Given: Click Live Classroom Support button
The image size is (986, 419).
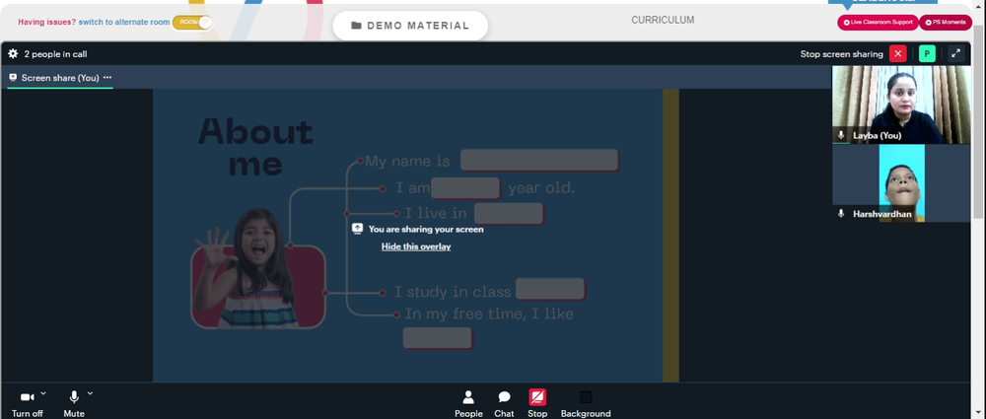Looking at the screenshot, I should click(878, 22).
